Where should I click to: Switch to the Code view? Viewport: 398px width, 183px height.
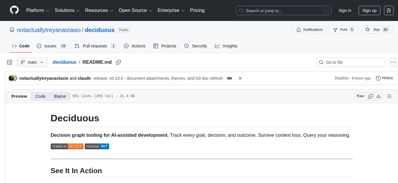(40, 96)
